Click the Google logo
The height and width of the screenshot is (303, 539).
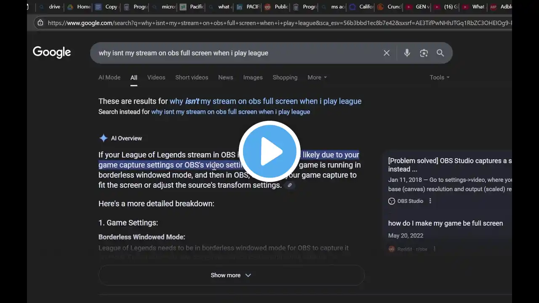pos(52,53)
